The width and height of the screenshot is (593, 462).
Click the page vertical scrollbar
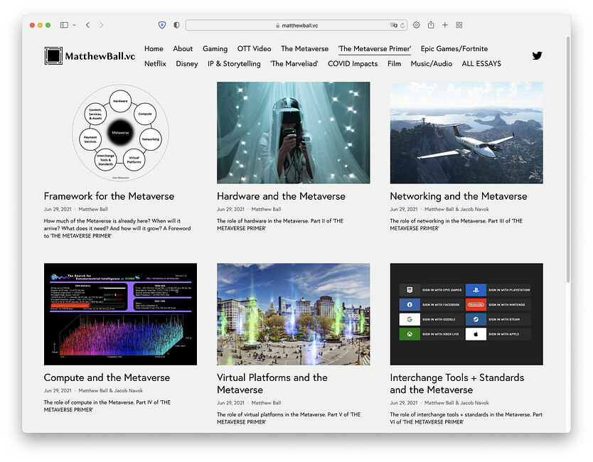tap(567, 159)
